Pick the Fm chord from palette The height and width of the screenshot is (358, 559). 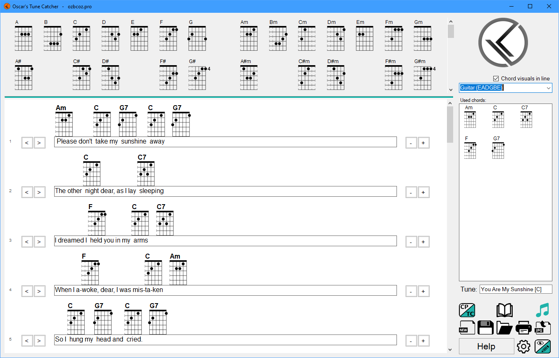coord(394,35)
